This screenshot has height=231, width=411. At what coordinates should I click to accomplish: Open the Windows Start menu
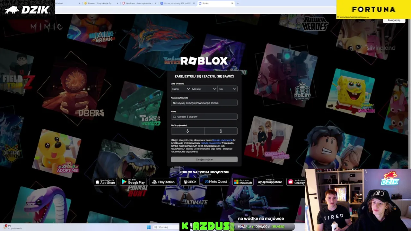[149, 227]
